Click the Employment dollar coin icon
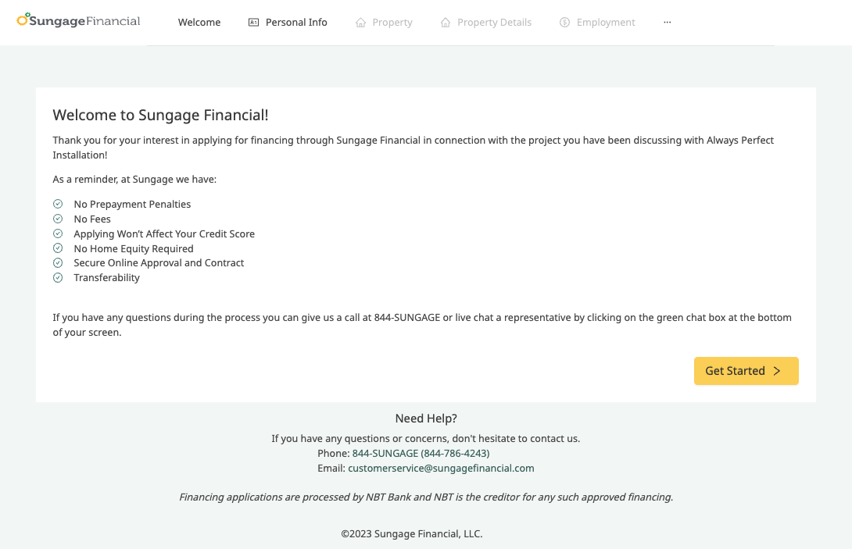This screenshot has height=549, width=852. pos(564,23)
